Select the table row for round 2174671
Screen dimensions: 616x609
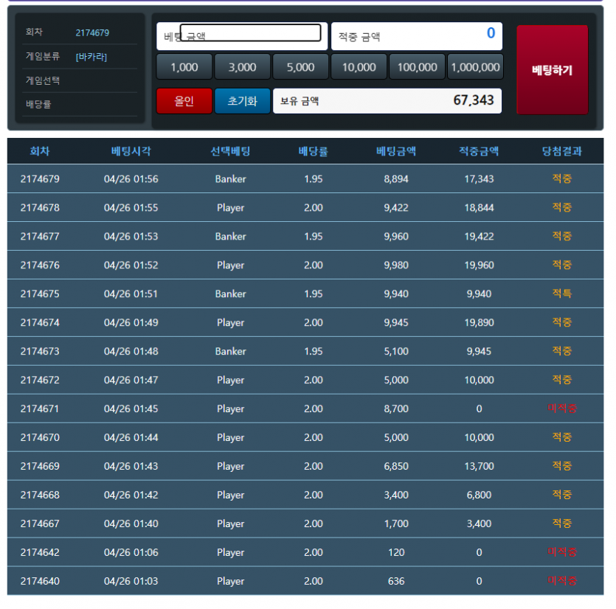305,408
